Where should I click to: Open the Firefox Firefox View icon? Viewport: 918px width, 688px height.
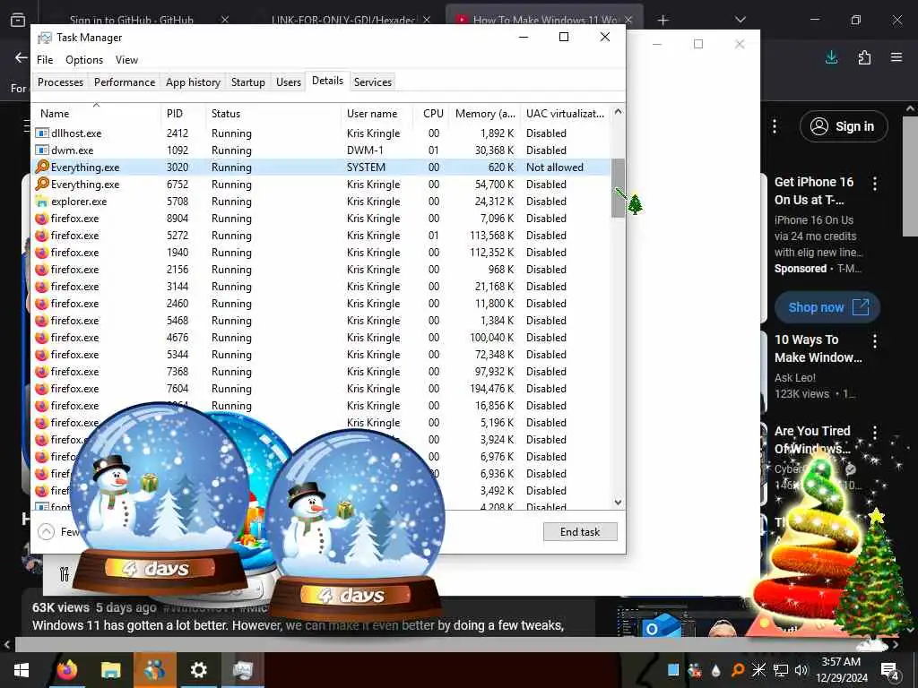tap(18, 20)
